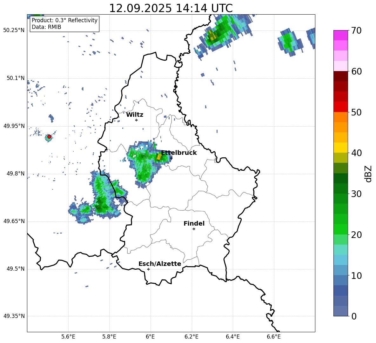Screen dimensions: 376x343
Task: Click the 20 tick label on colorbar
Action: pos(356,235)
